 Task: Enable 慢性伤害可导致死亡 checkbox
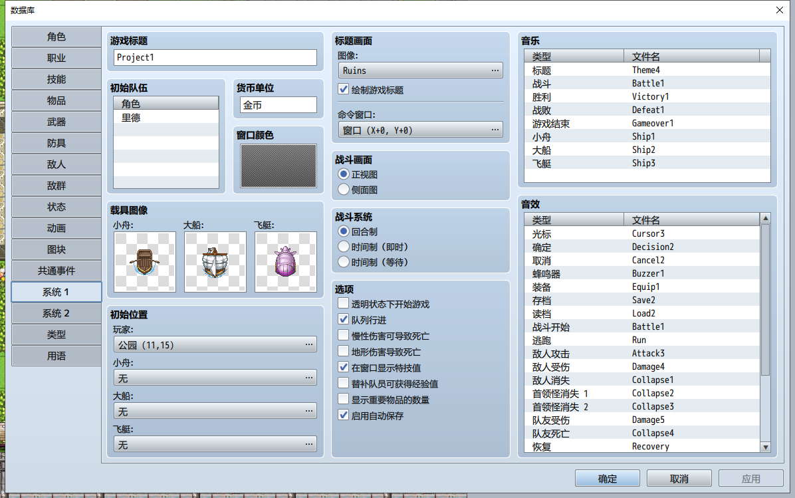tap(343, 336)
